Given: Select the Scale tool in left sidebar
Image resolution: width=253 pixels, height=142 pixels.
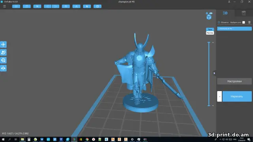Looking at the screenshot, I should [x=3, y=60].
